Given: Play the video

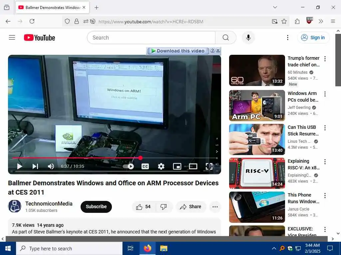Looking at the screenshot, I should point(20,166).
